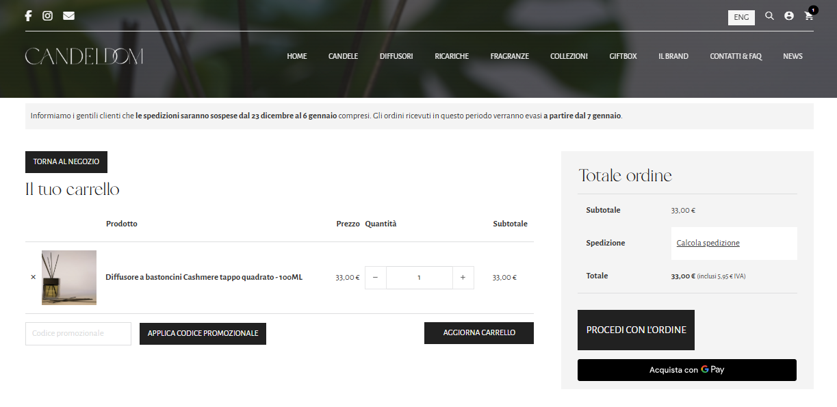This screenshot has width=837, height=407.
Task: Open the CONTATTI & FAQ page
Action: (736, 56)
